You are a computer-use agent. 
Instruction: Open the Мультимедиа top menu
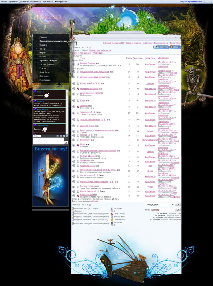click(48, 2)
